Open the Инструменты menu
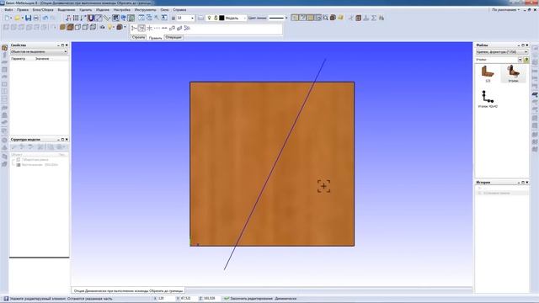Screen dimensions: 539x303 click(x=146, y=10)
